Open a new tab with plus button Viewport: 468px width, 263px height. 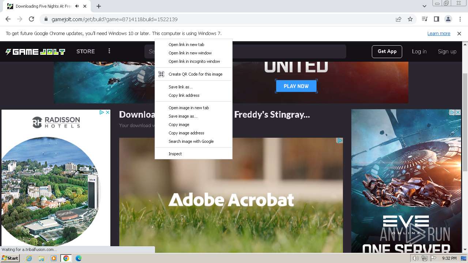click(99, 6)
